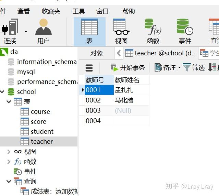Expand the 函数 functions node
The width and height of the screenshot is (219, 196).
[9, 162]
